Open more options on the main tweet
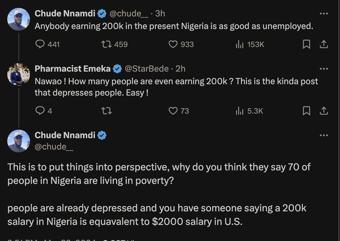340x241 pixels. click(324, 135)
